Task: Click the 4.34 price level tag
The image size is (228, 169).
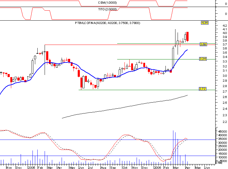Action: 205,23
